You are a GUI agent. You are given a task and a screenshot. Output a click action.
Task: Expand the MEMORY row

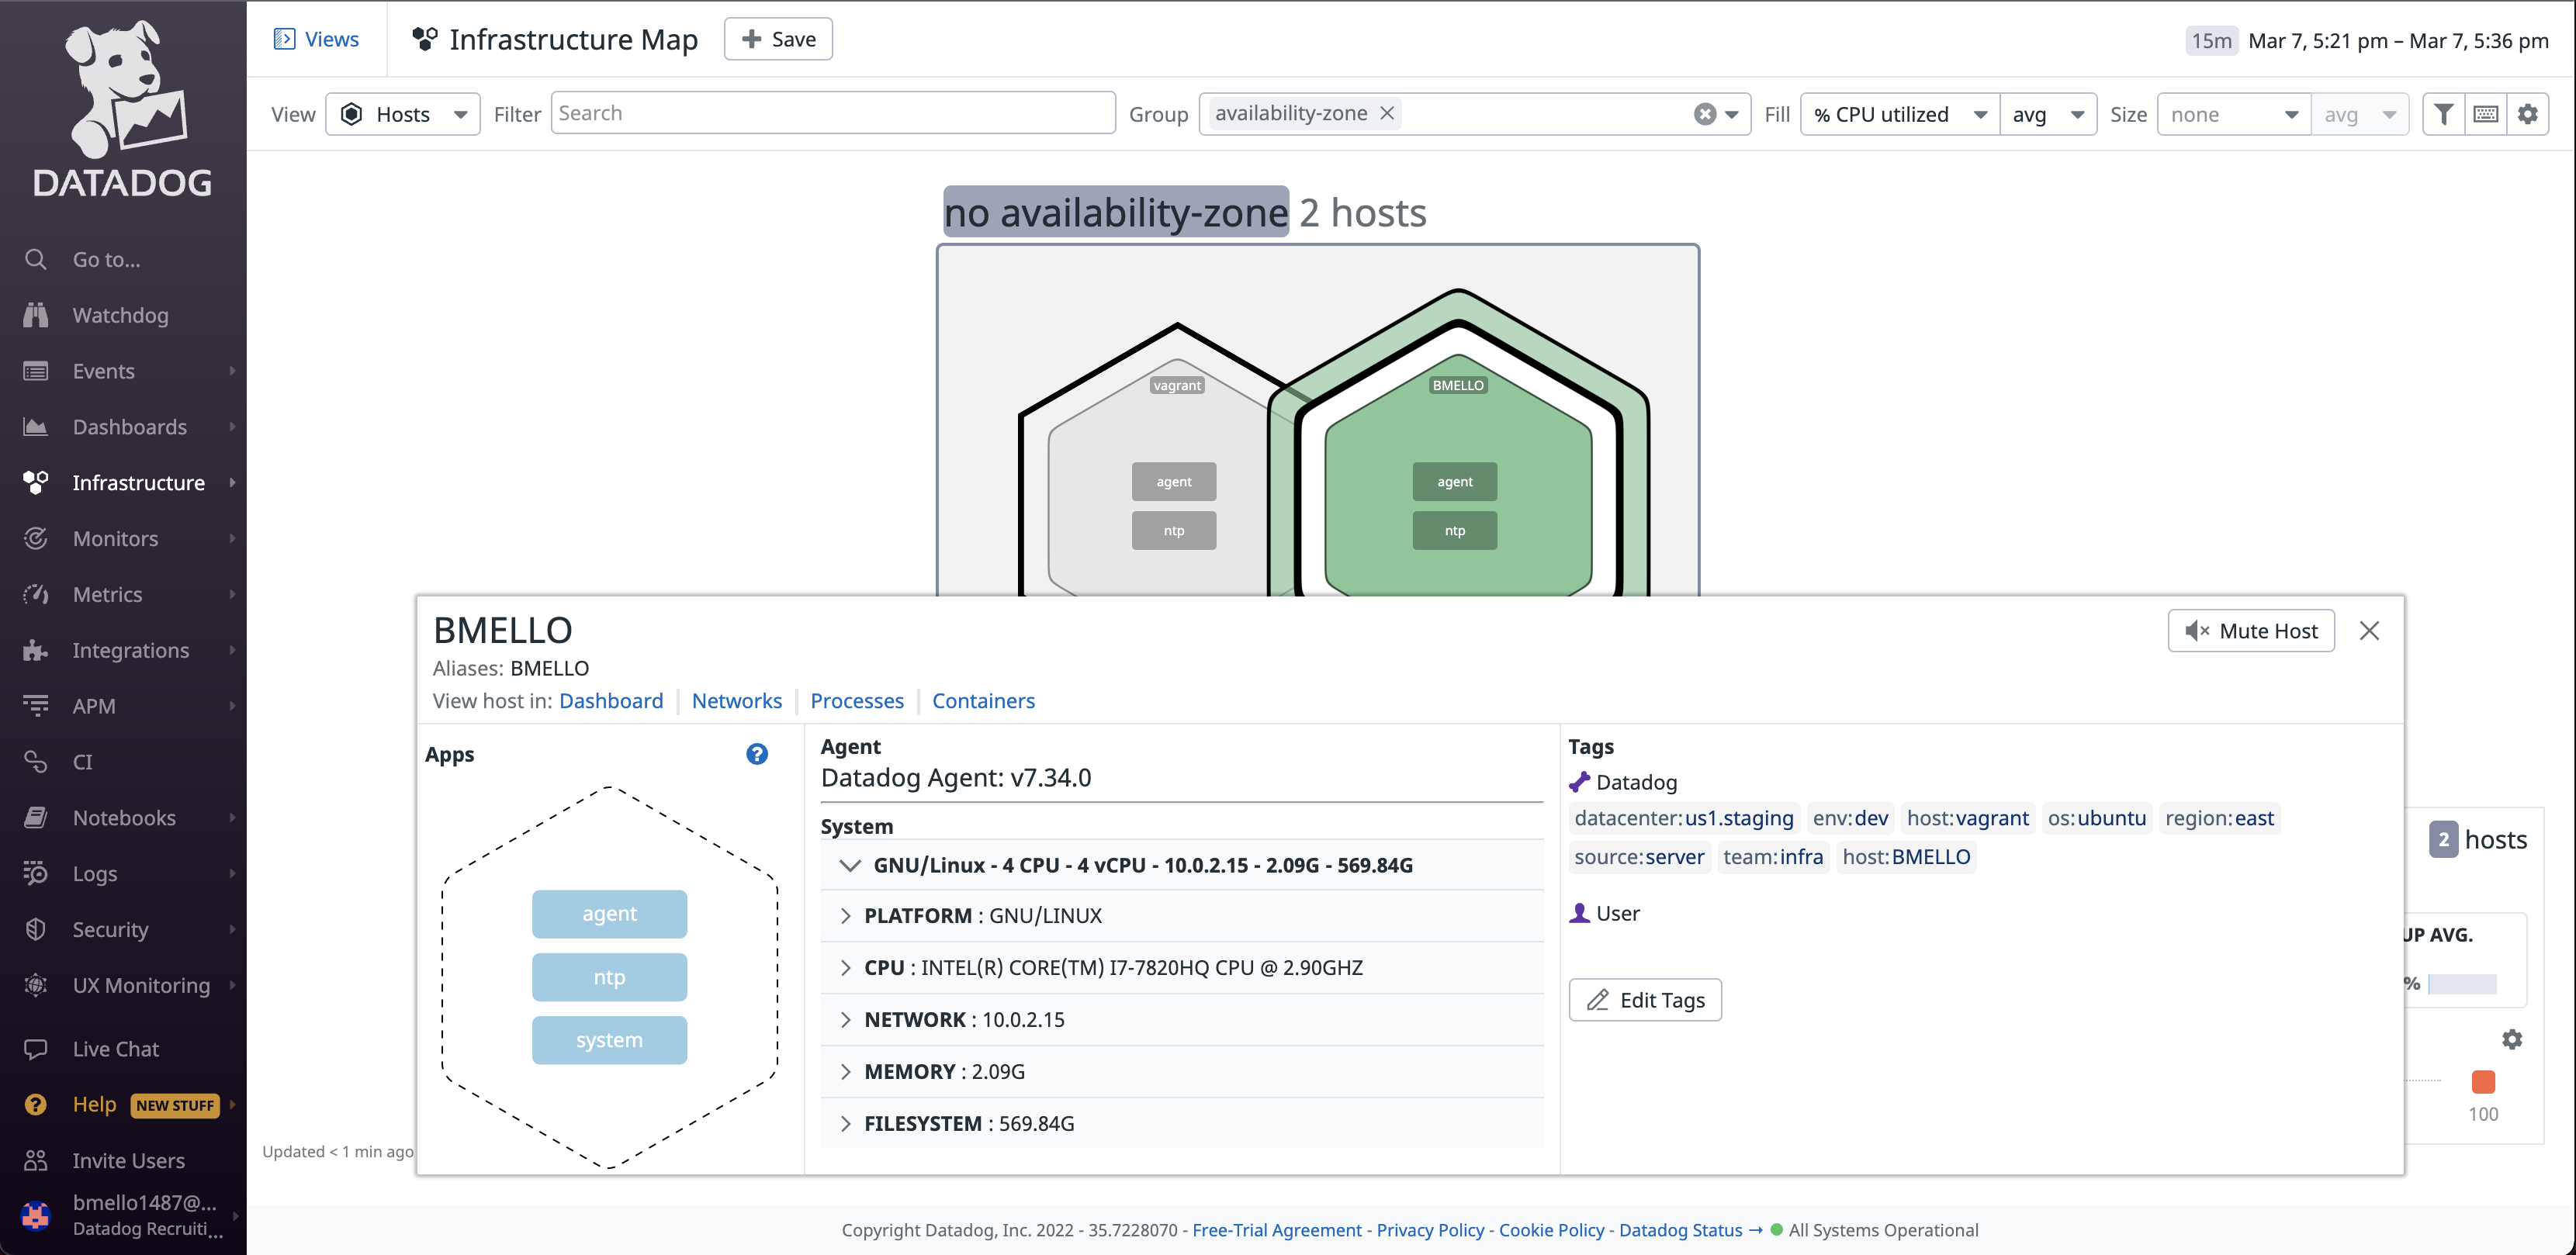[1182, 1071]
